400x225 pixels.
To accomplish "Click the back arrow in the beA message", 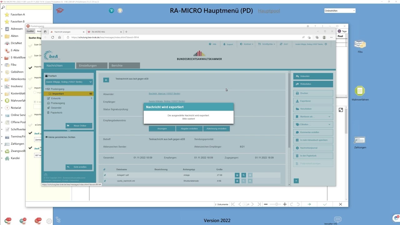I will [106, 80].
